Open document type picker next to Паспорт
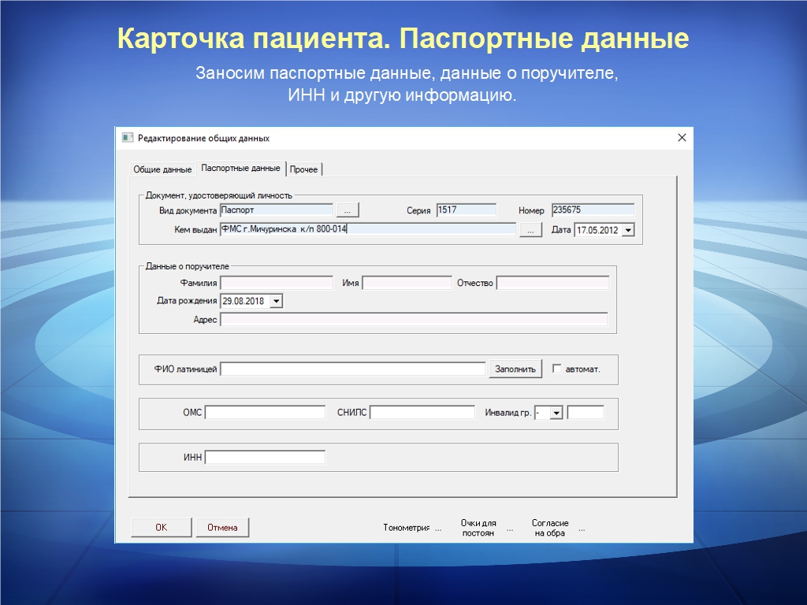The height and width of the screenshot is (605, 807). pos(348,210)
